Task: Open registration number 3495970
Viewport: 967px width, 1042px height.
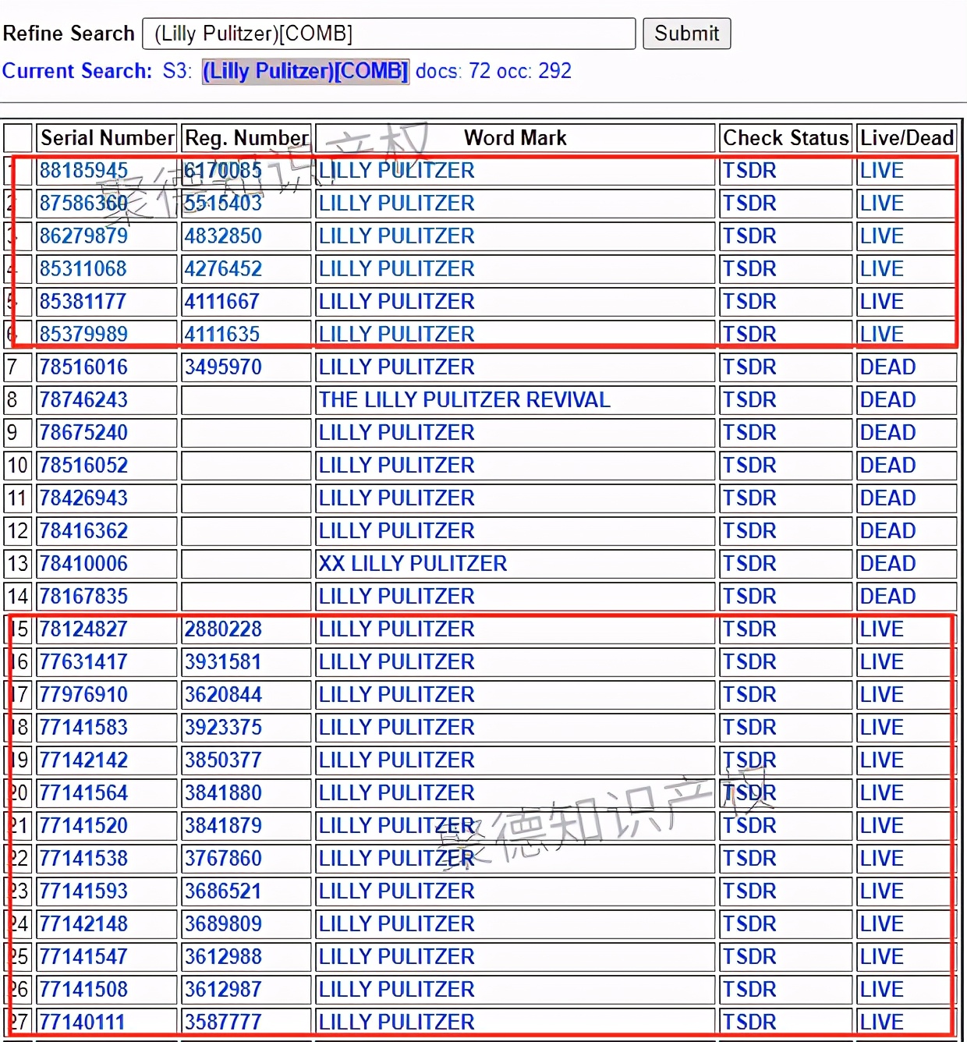Action: (223, 367)
